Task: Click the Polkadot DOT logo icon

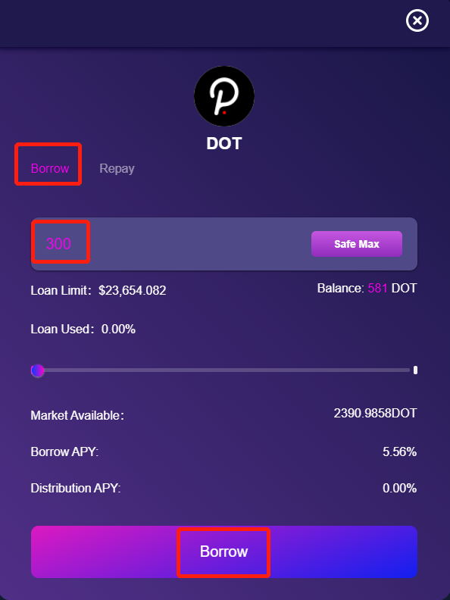Action: [x=224, y=96]
